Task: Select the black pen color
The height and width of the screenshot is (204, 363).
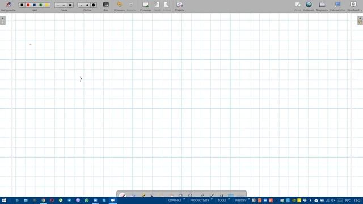Action: pos(22,5)
